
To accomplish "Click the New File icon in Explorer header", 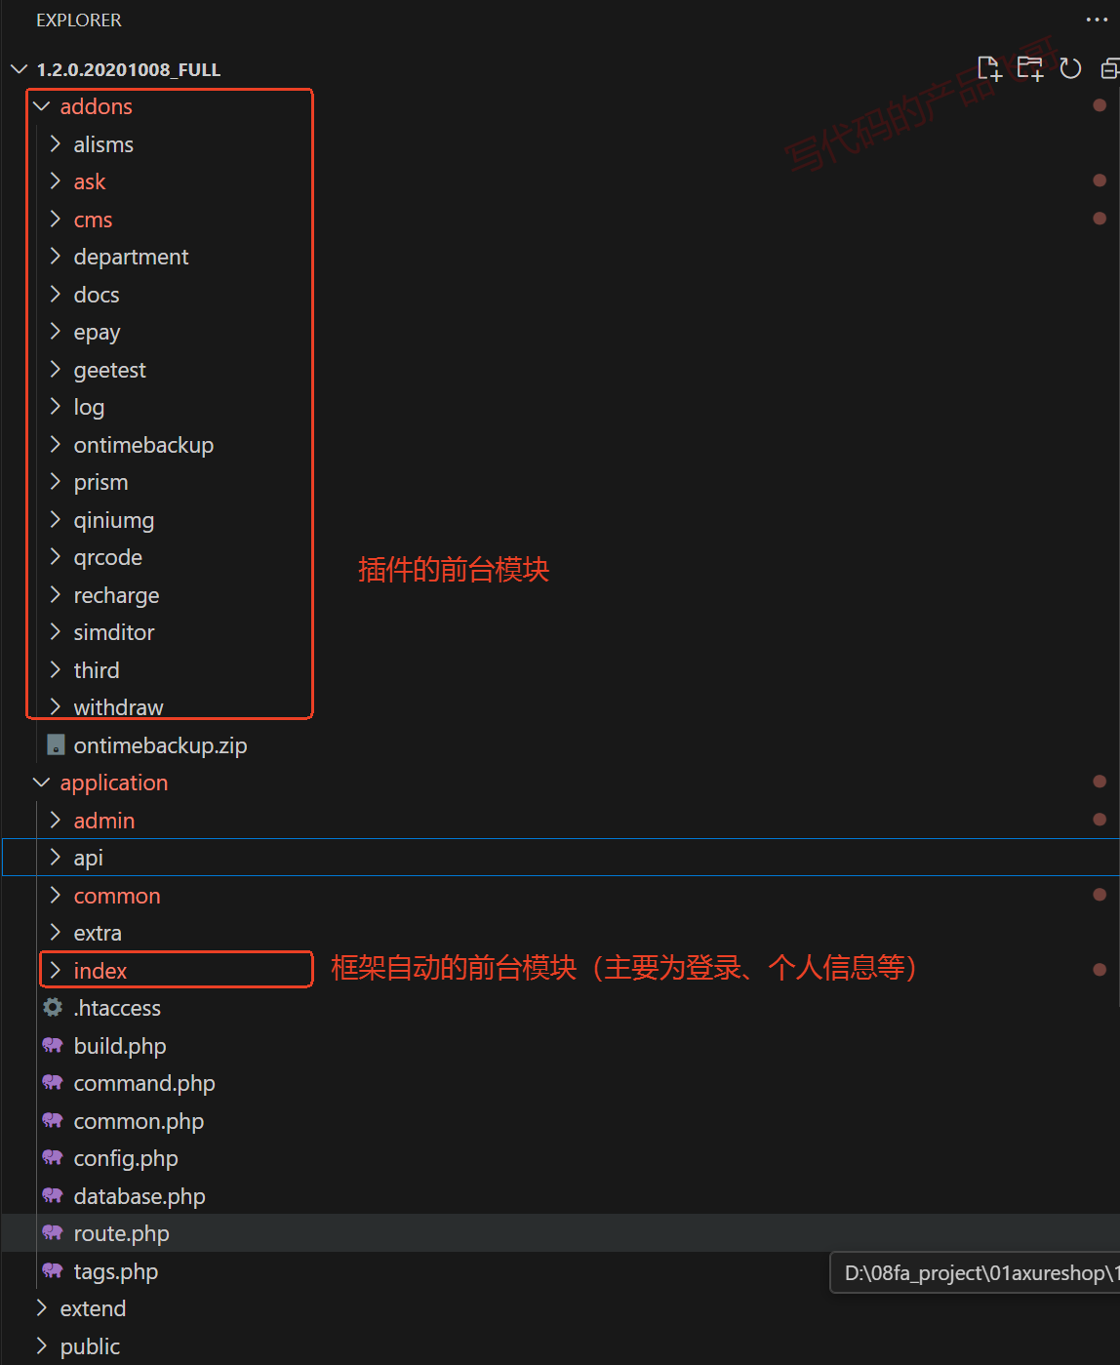I will [990, 68].
